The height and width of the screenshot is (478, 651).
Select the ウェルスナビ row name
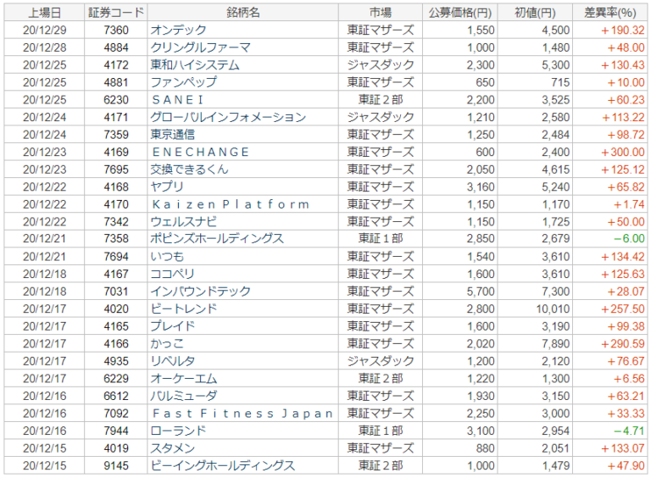[184, 222]
